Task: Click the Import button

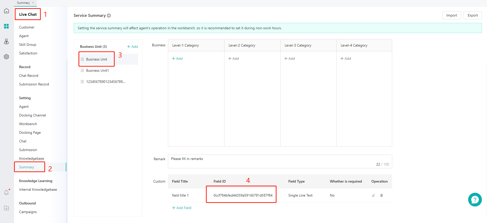Action: point(452,15)
